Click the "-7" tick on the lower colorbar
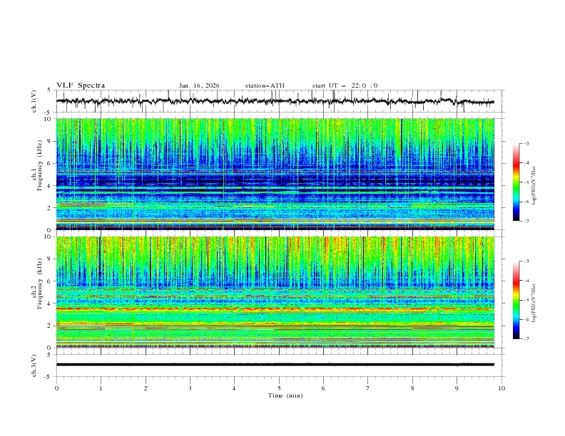565x436 pixels. pyautogui.click(x=526, y=339)
